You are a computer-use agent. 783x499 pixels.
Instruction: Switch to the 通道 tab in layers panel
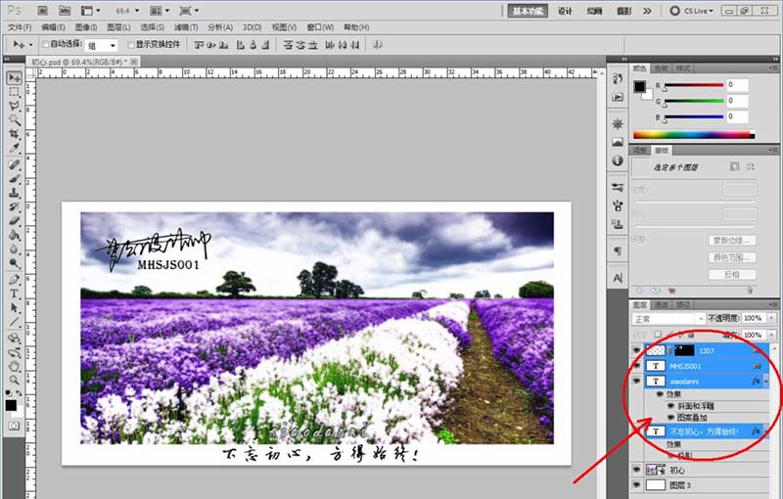click(662, 304)
